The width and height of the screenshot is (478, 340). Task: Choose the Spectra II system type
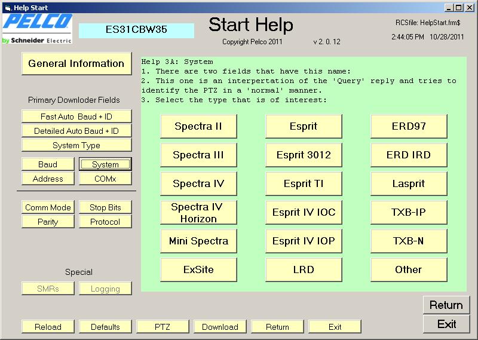pyautogui.click(x=198, y=126)
